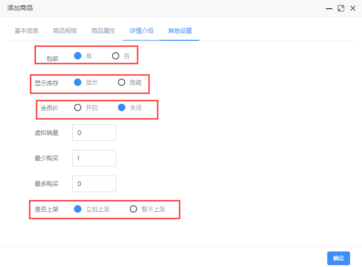Open the 商品规格 tab

pos(65,31)
